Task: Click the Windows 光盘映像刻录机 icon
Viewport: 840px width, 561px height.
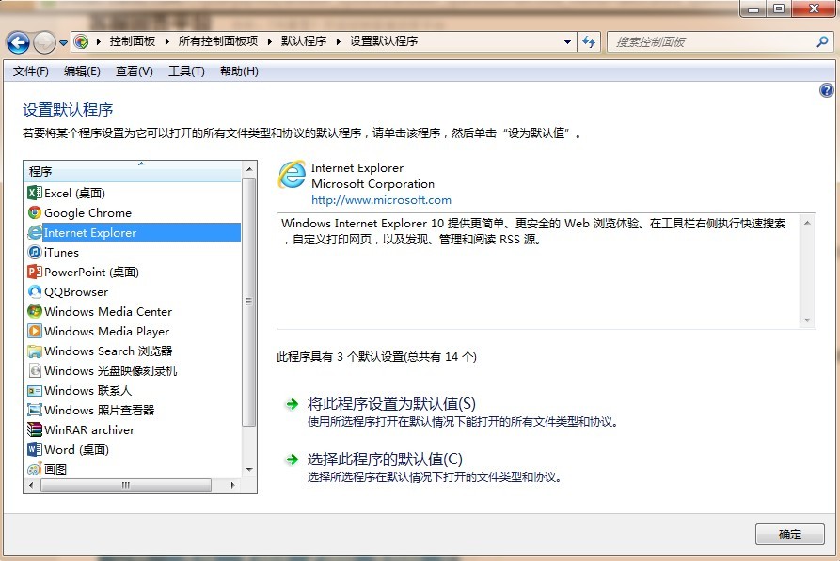Action: 34,370
